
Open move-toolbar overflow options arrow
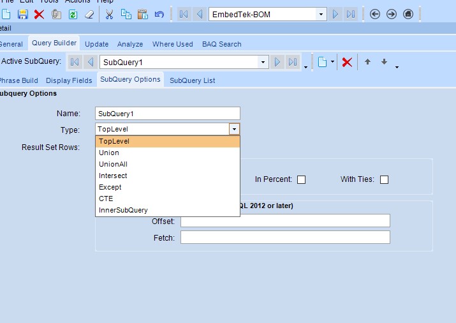[x=397, y=67]
